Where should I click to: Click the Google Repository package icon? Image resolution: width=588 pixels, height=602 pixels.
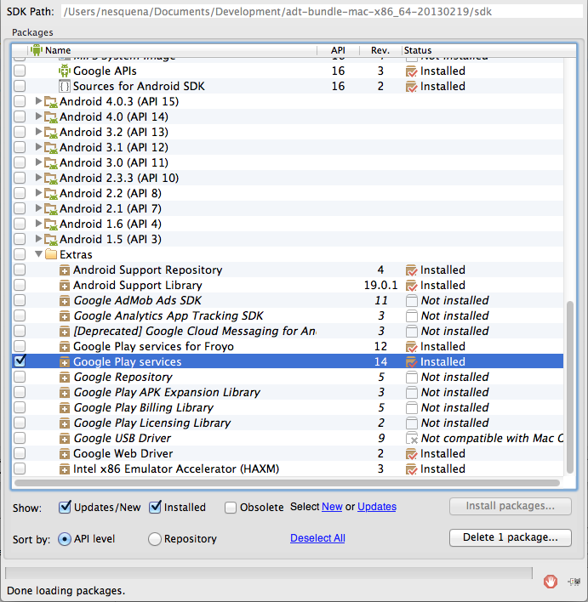pos(65,378)
